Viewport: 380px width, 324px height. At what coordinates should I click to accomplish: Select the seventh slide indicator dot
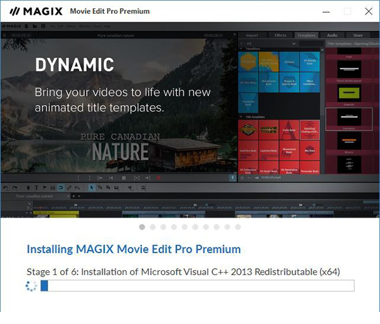point(206,227)
